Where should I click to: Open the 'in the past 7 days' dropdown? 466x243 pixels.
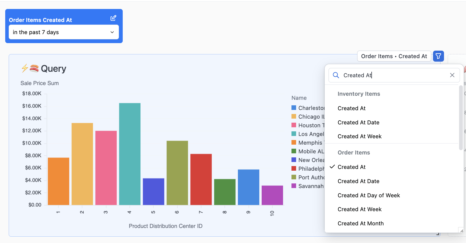[64, 32]
